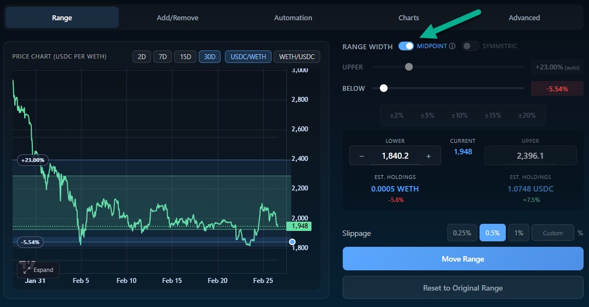Screen dimensions: 589x307
Task: Select the 15D chart timeframe
Action: tap(185, 57)
